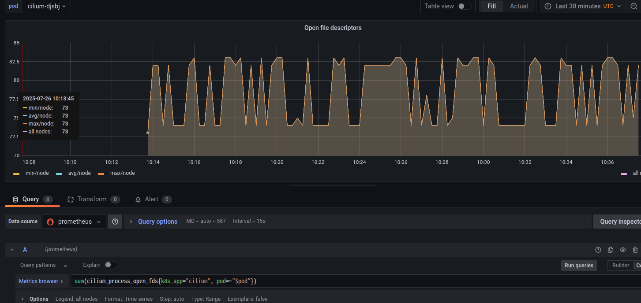This screenshot has height=303, width=641.
Task: Click the Exemplars: false option summary
Action: [247, 299]
